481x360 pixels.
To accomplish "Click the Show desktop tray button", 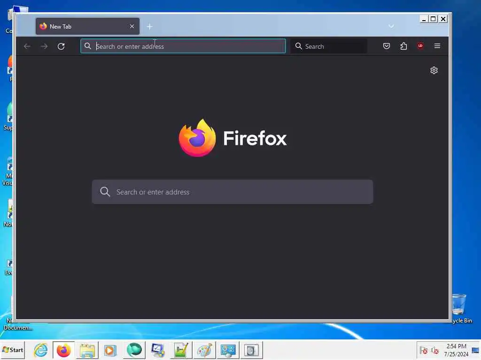I will click(476, 350).
